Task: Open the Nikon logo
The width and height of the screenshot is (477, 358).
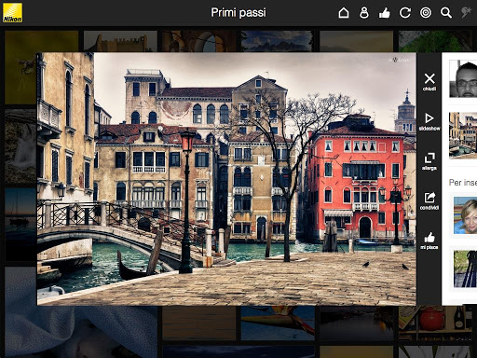Action: (12, 13)
